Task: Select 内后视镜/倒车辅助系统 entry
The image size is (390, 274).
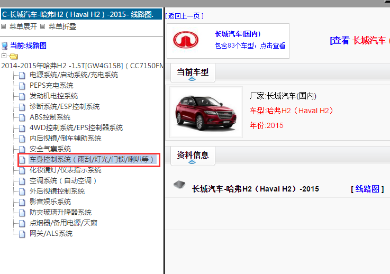Action: (65, 138)
